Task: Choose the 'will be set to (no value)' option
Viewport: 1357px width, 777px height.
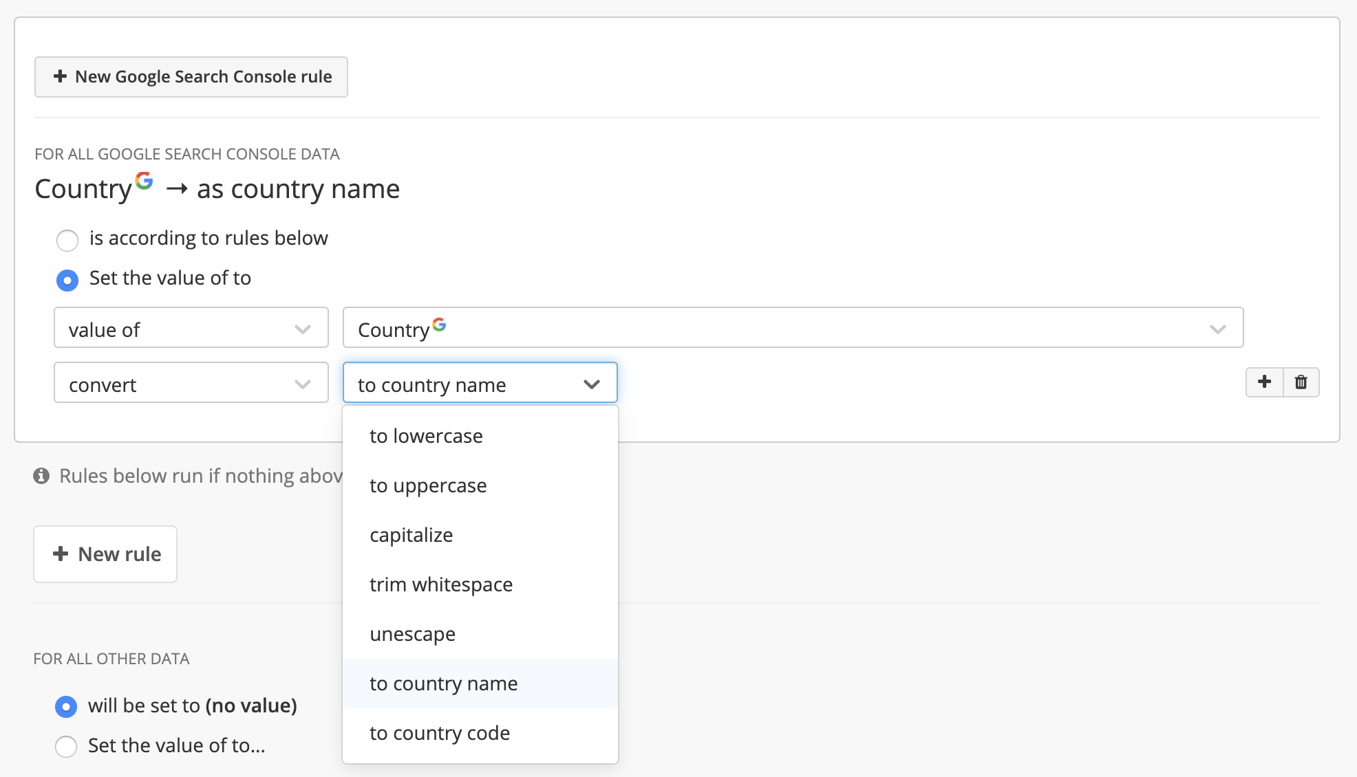Action: 66,706
